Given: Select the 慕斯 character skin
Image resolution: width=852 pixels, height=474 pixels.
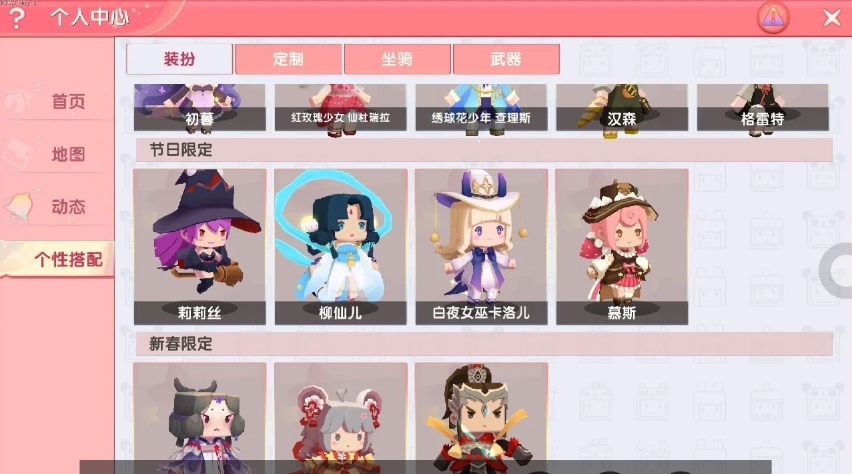Looking at the screenshot, I should (622, 247).
